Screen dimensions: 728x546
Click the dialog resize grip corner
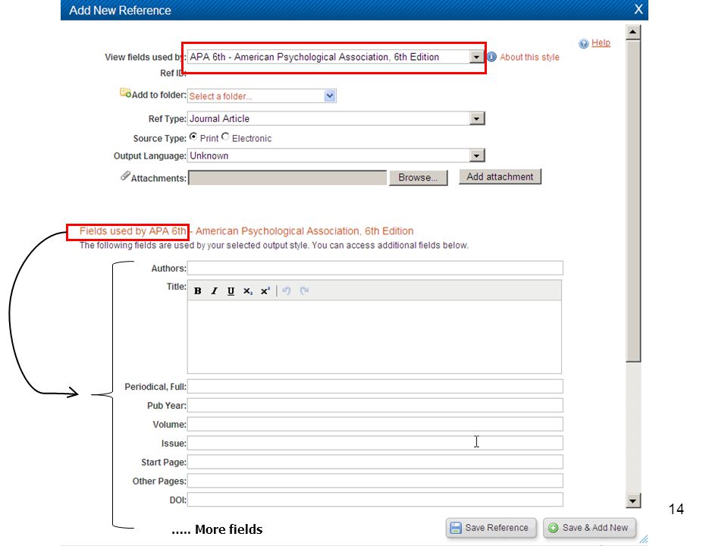click(x=644, y=539)
